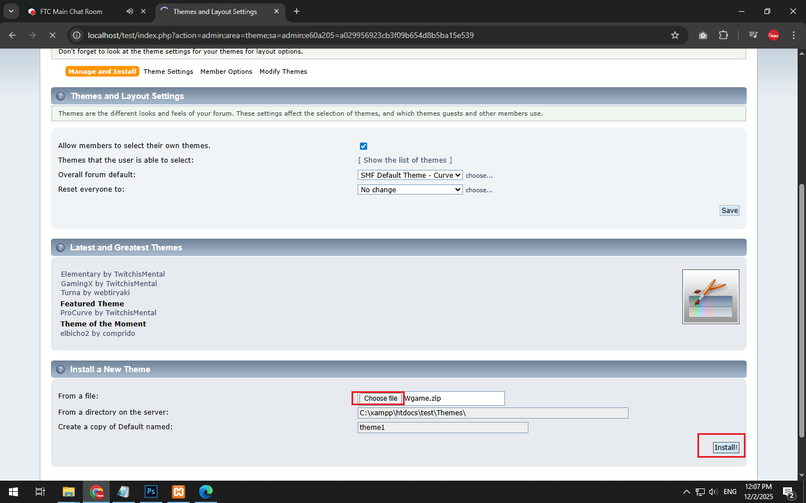Click the Choose file button
The width and height of the screenshot is (806, 503).
[380, 398]
